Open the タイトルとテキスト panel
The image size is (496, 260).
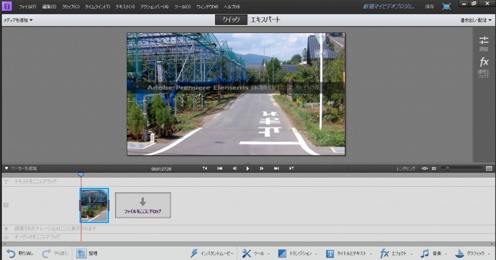coord(349,253)
